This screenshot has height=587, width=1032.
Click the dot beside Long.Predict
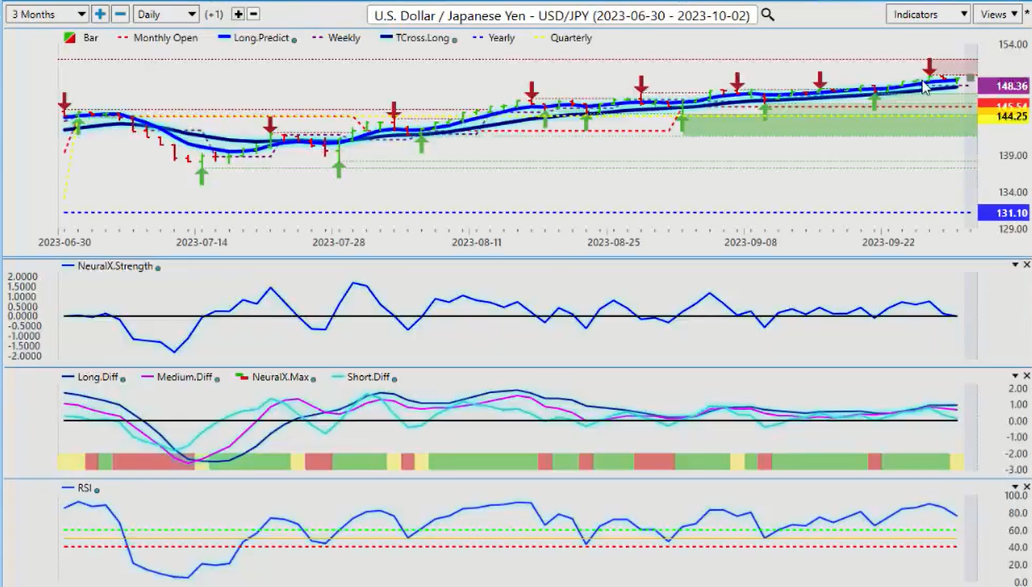coord(294,39)
